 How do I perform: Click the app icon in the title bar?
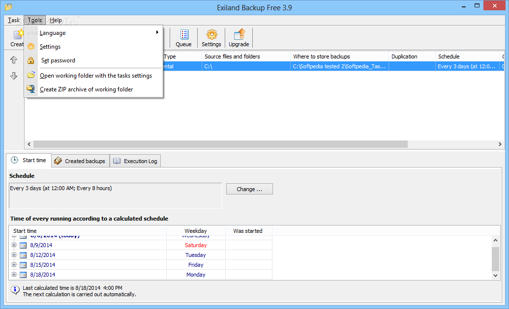[x=8, y=7]
